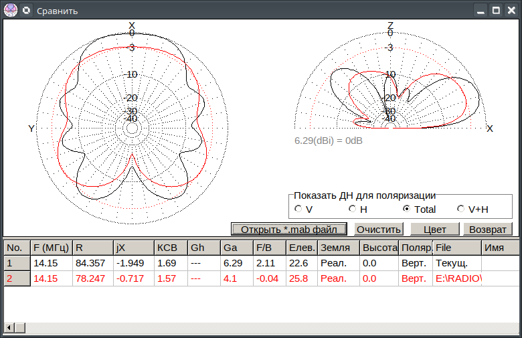Maximize the Сравнить window
Screen dimensions: 522x338
tap(496, 10)
